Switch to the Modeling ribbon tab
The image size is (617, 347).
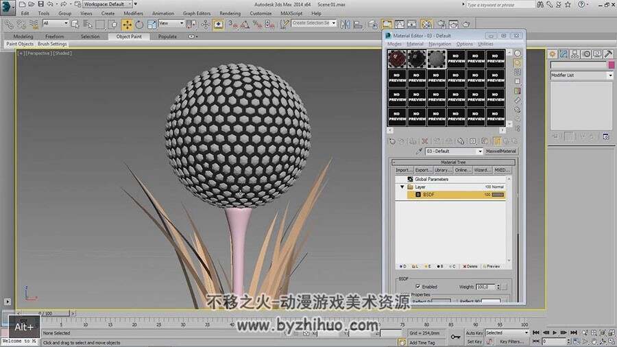coord(23,36)
